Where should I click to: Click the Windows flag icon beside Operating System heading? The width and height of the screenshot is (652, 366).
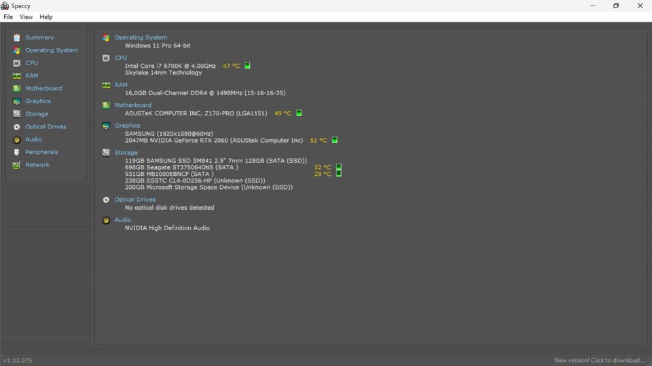[x=106, y=38]
